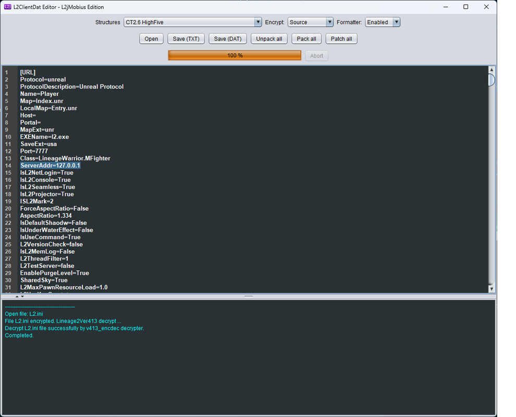Click the Open button
This screenshot has height=417, width=516.
click(x=151, y=39)
